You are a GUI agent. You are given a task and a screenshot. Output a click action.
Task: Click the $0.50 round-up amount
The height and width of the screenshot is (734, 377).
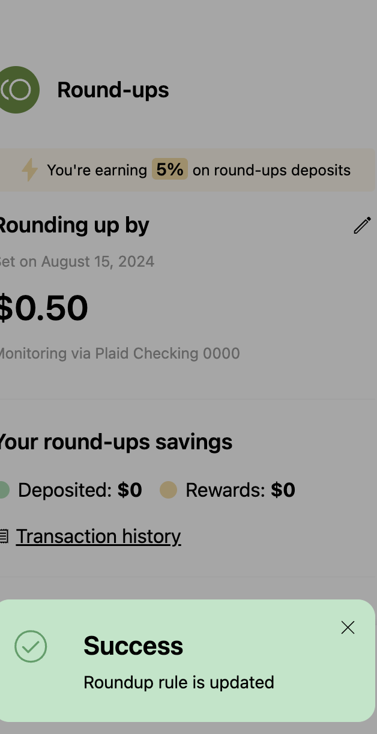(43, 308)
